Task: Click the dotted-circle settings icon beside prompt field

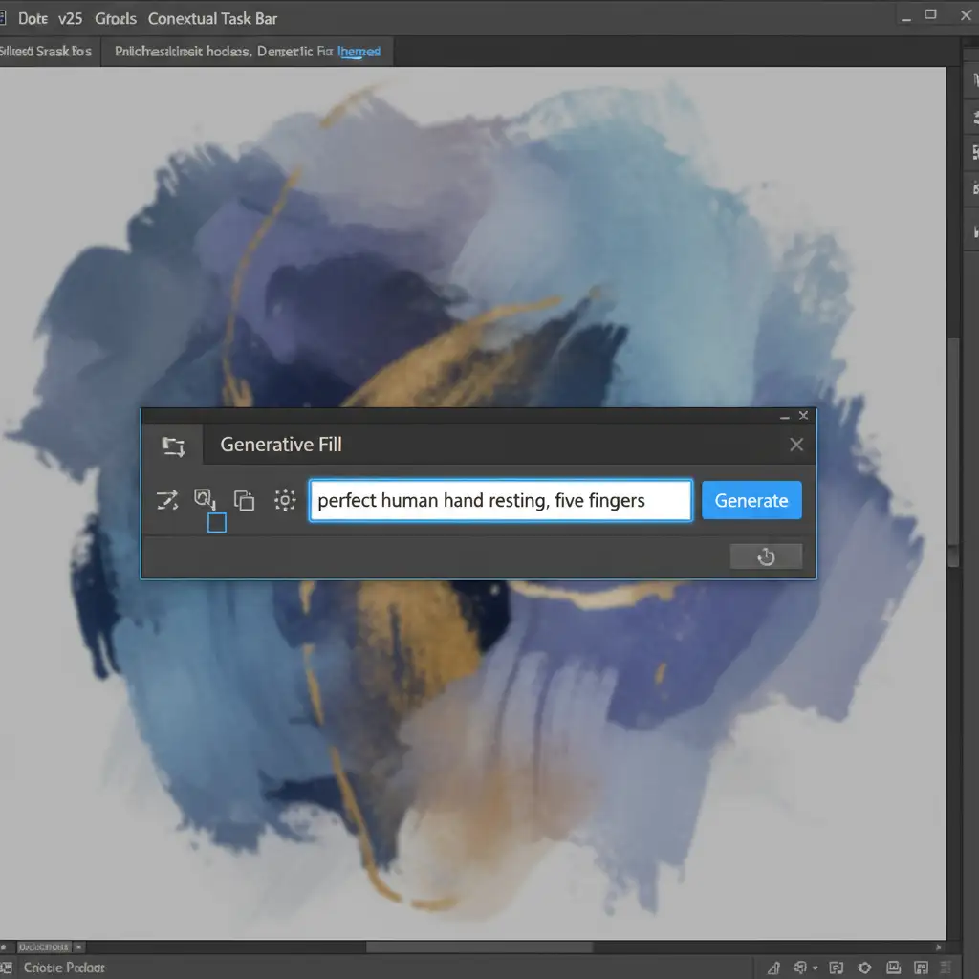Action: (x=284, y=500)
